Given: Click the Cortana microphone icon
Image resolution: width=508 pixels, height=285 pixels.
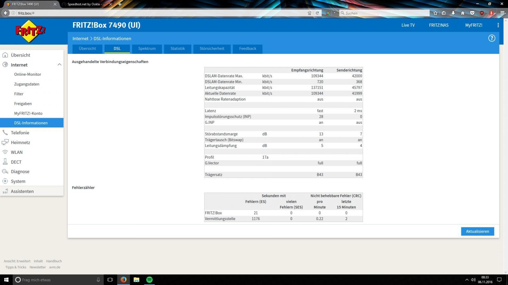Looking at the screenshot, I should pyautogui.click(x=98, y=280).
